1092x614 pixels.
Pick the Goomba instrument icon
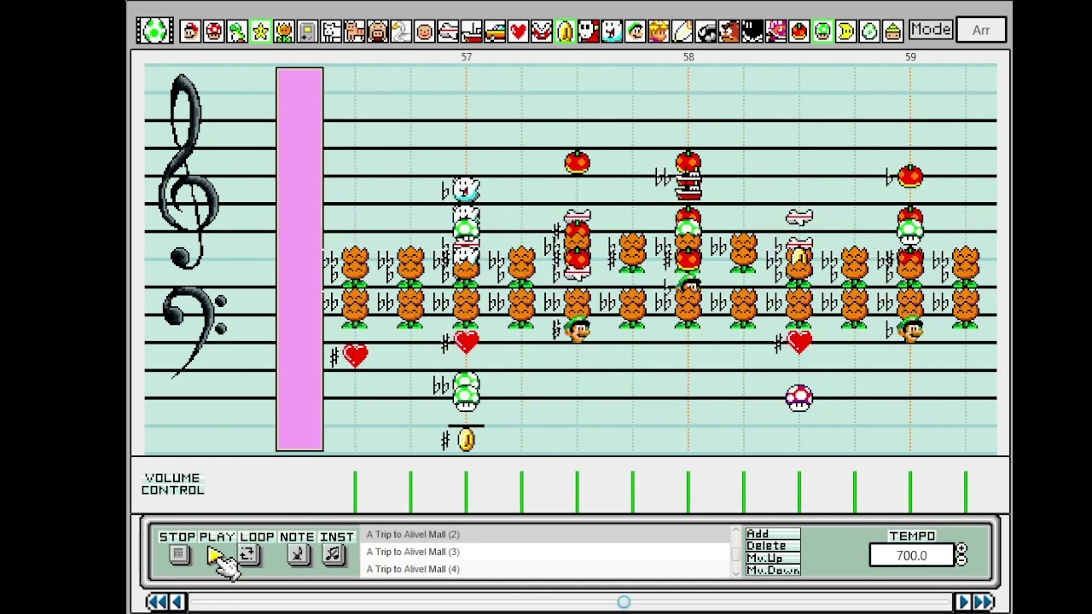[x=729, y=32]
